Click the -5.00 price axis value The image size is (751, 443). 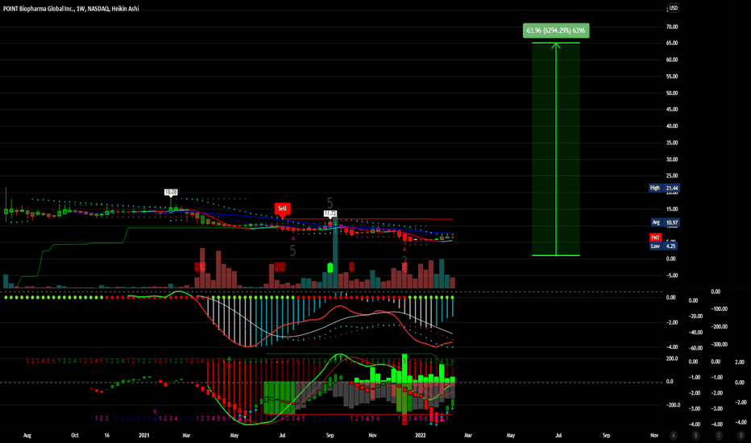[671, 275]
